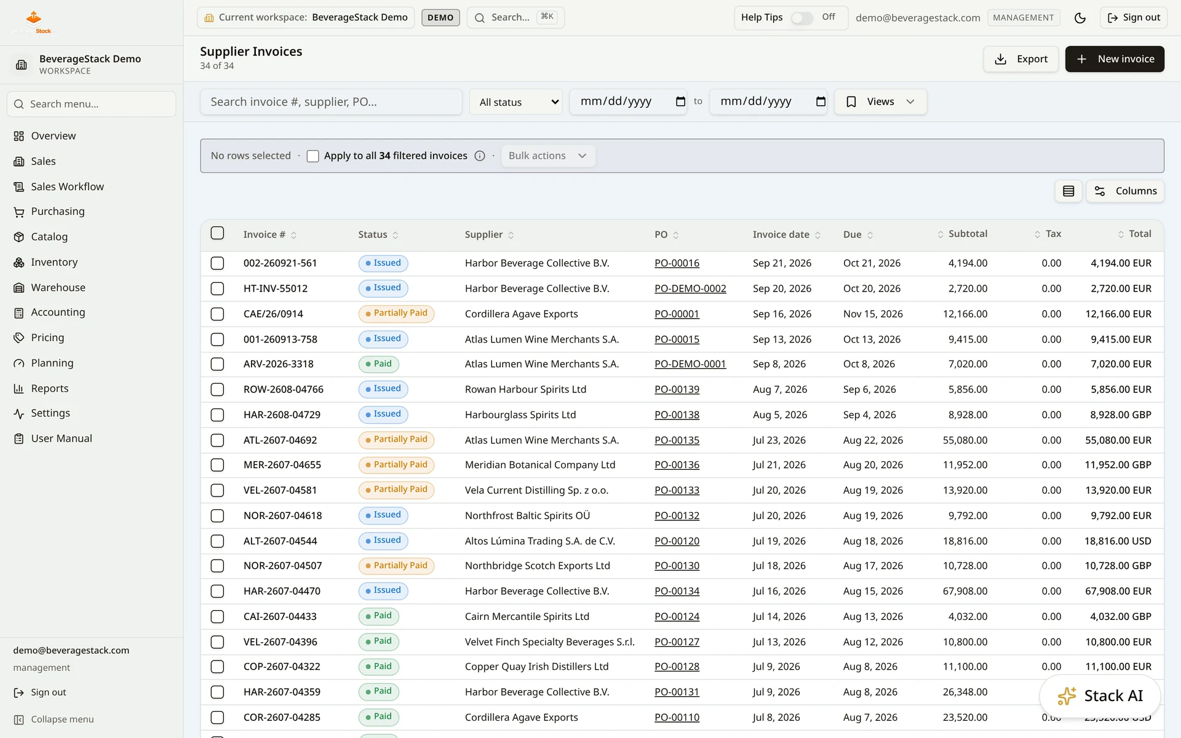Click the info icon beside filtered invoices

click(480, 156)
